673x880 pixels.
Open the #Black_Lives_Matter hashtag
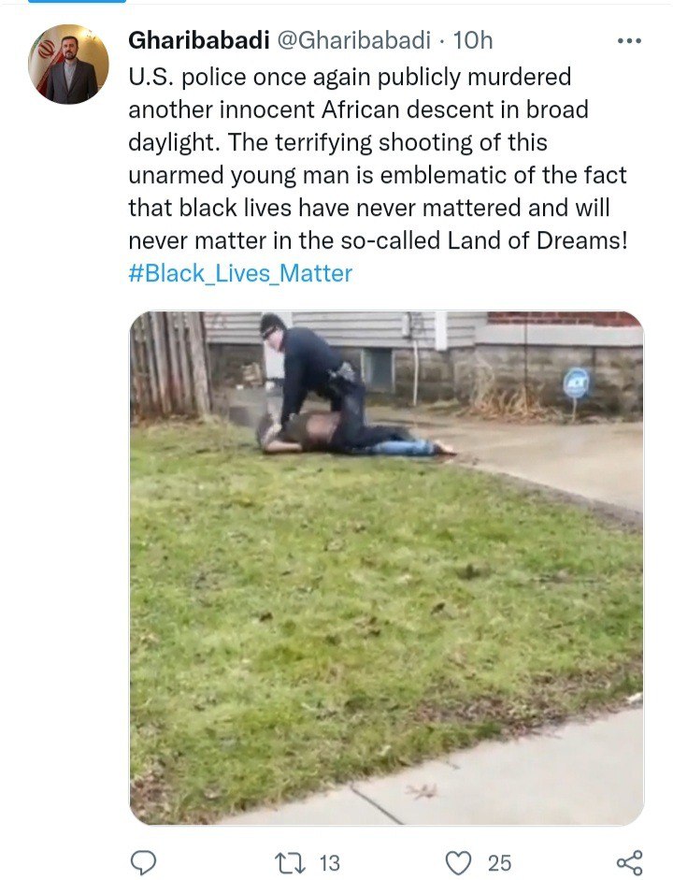point(240,273)
